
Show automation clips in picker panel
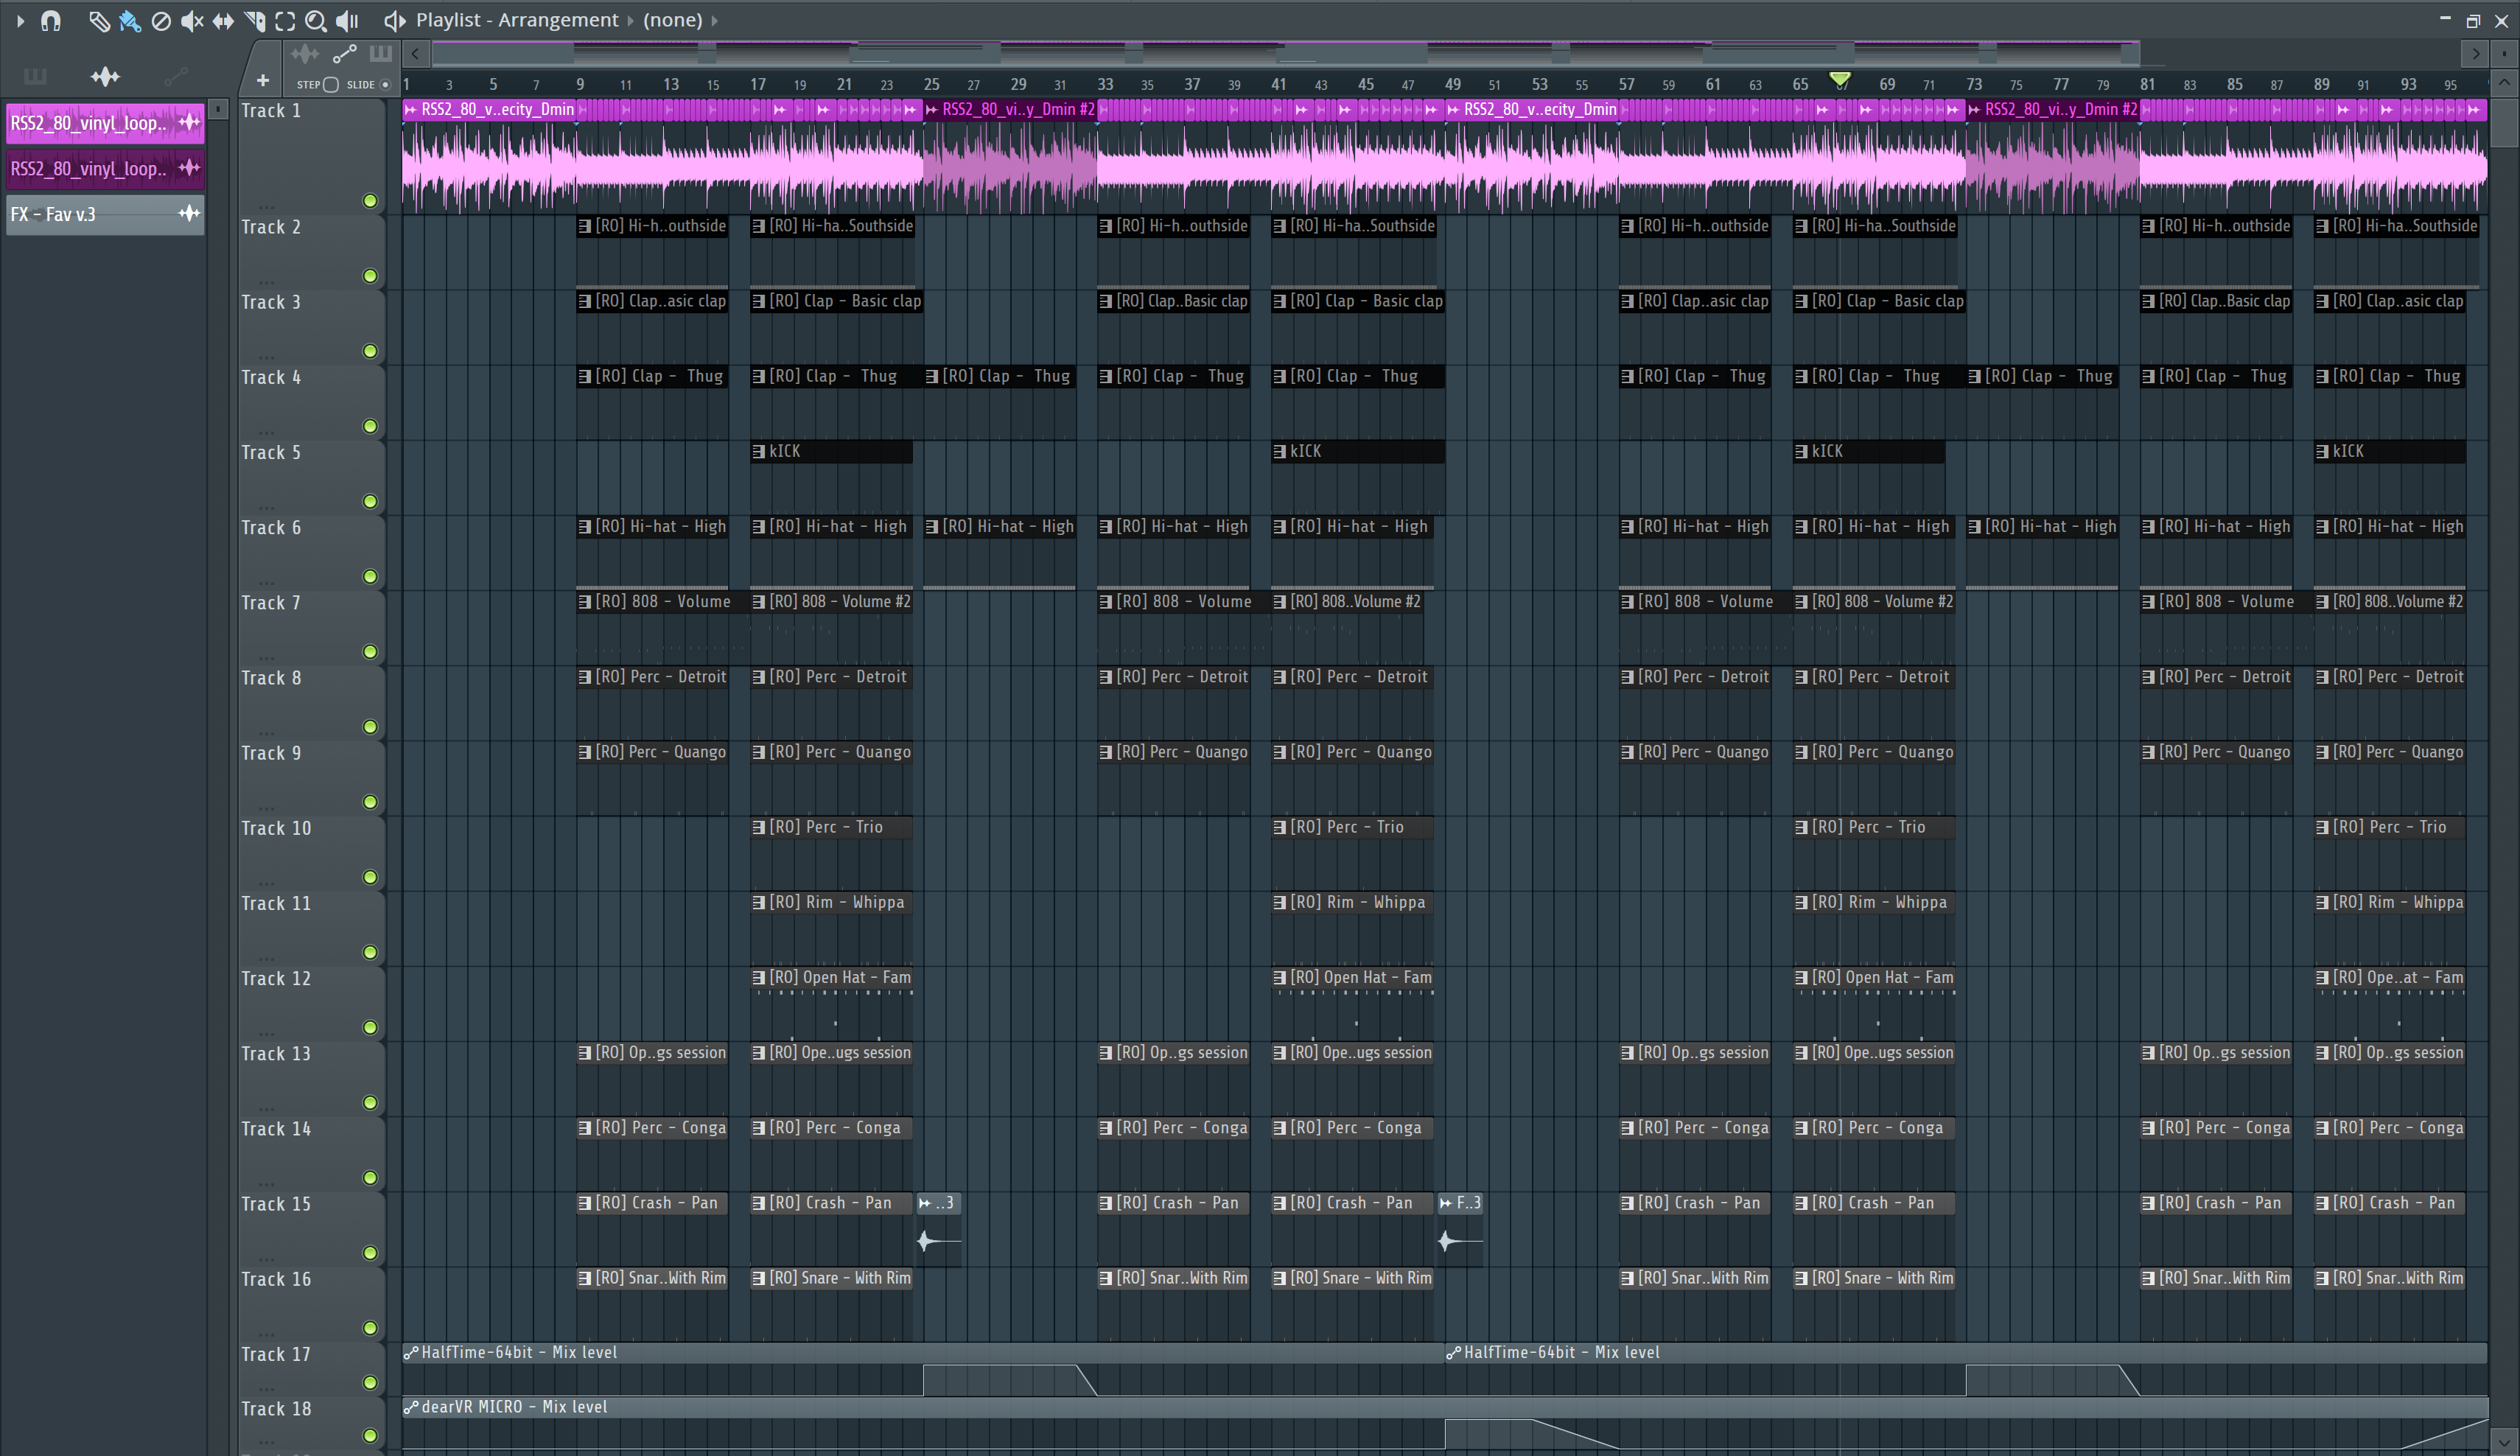tap(176, 76)
